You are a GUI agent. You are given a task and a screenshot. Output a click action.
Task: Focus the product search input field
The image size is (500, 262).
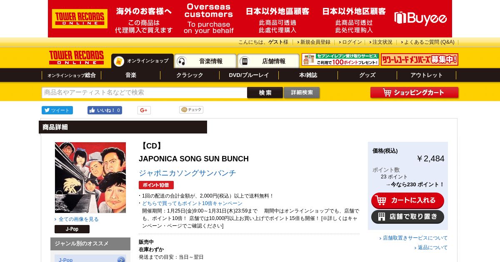click(x=144, y=92)
